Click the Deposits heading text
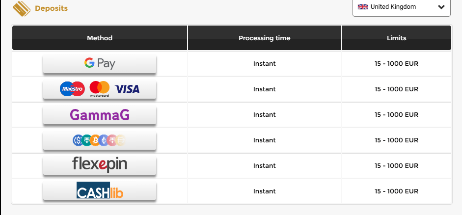This screenshot has height=215, width=462. point(51,8)
